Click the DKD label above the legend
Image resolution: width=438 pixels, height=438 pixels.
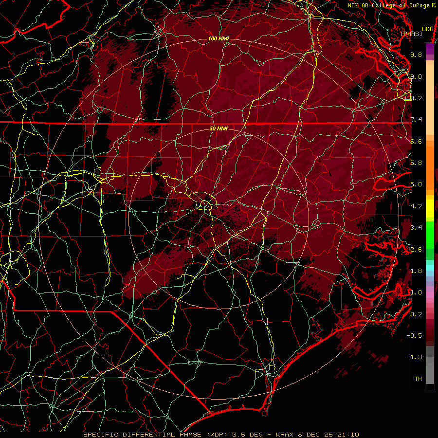coord(428,29)
